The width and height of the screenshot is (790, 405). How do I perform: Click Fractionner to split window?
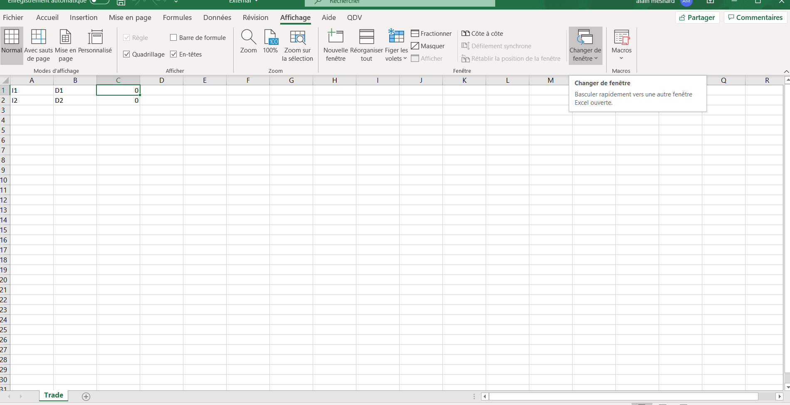431,34
